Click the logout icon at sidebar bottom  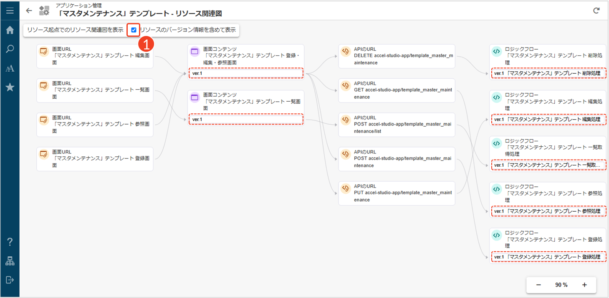coord(10,280)
